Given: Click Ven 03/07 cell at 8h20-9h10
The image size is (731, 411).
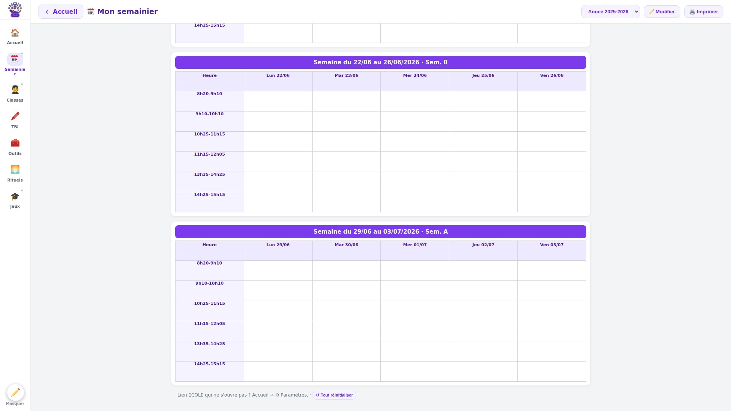Looking at the screenshot, I should (552, 271).
